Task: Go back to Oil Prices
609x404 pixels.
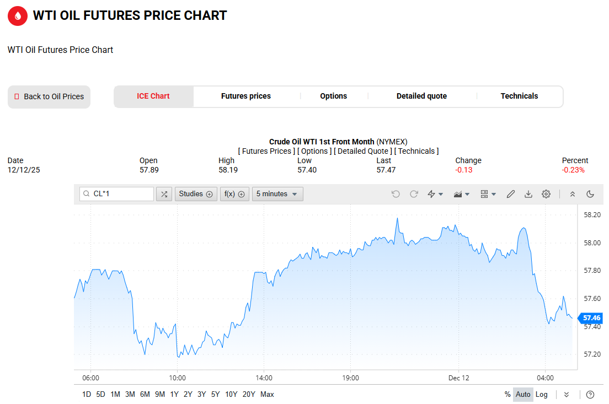Action: click(x=49, y=97)
